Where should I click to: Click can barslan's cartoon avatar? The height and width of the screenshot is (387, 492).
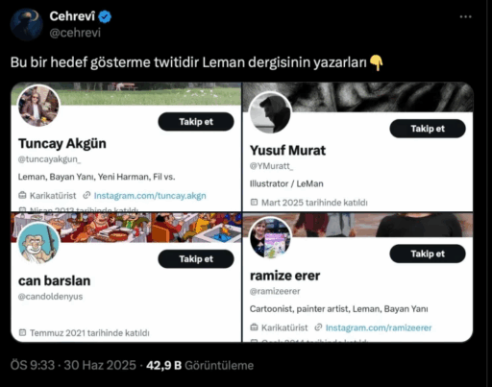coord(38,243)
